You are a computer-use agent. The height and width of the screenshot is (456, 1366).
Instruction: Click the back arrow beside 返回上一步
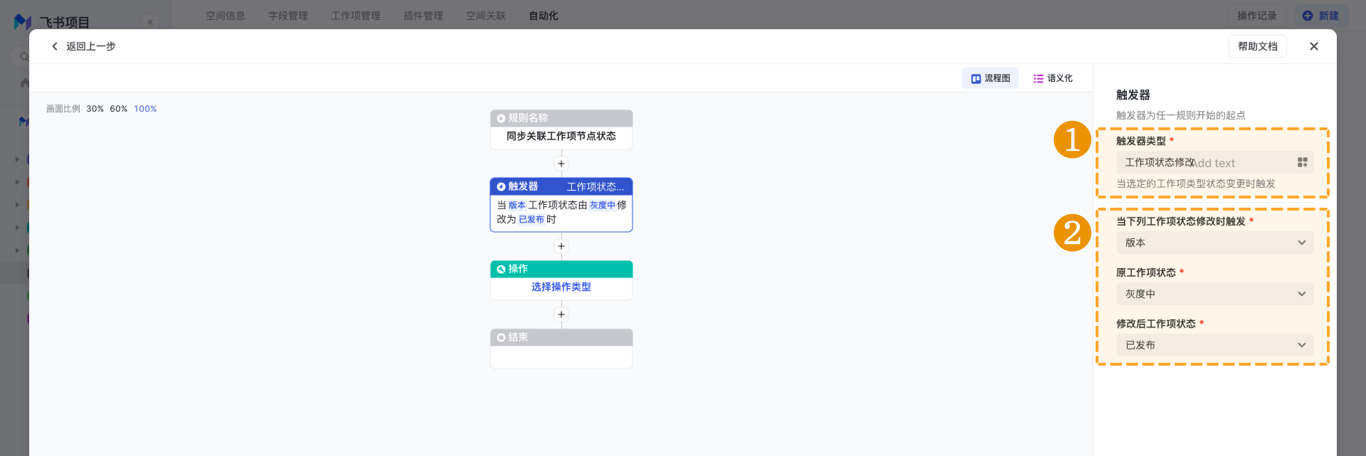click(x=55, y=47)
